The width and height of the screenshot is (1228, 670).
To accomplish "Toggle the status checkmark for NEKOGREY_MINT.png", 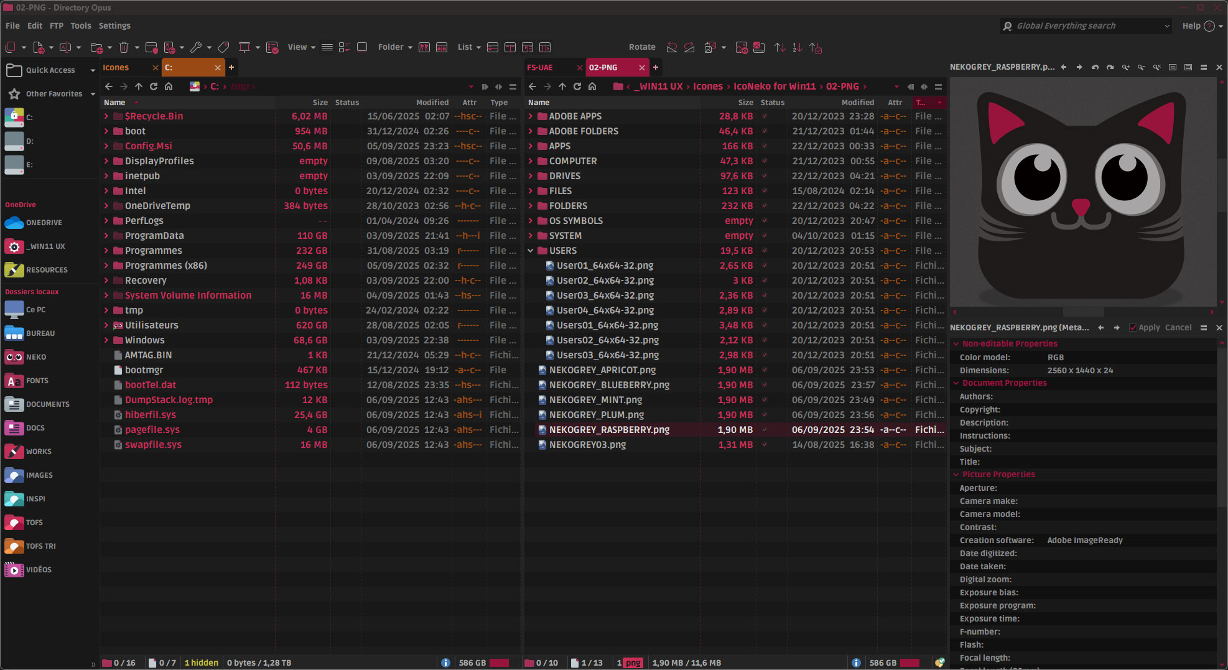I will pos(765,400).
